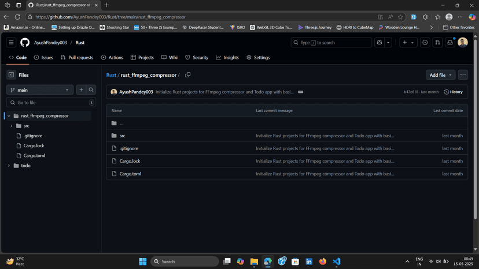479x269 pixels.
Task: View commit History
Action: [x=454, y=92]
